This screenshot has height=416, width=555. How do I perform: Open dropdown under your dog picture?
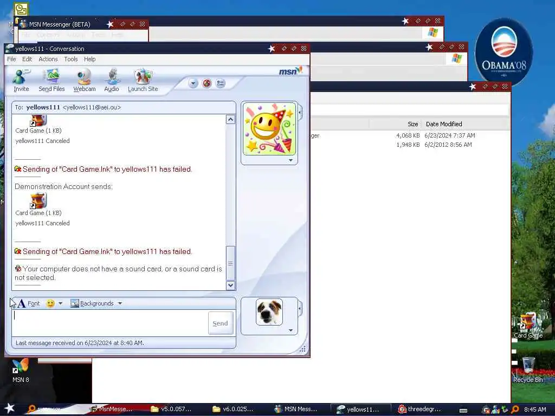(291, 330)
